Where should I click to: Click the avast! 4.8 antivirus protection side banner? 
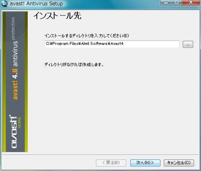(15, 82)
